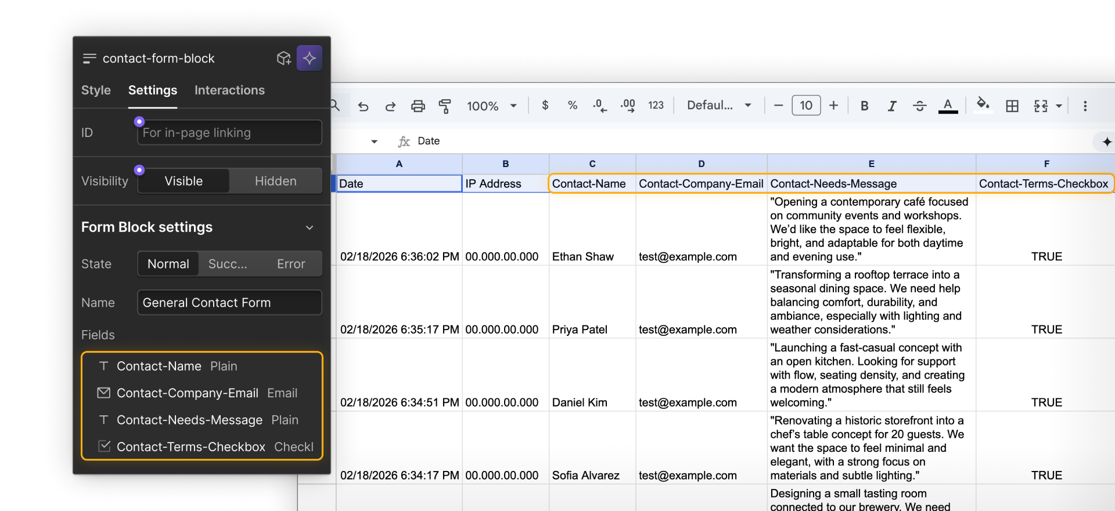Click the form Name input field
Image resolution: width=1115 pixels, height=511 pixels.
[x=229, y=303]
